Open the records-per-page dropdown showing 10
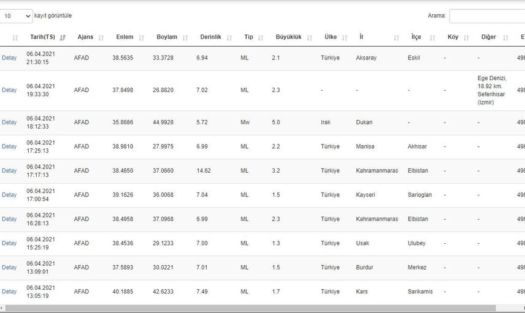525x313 pixels. [x=16, y=16]
